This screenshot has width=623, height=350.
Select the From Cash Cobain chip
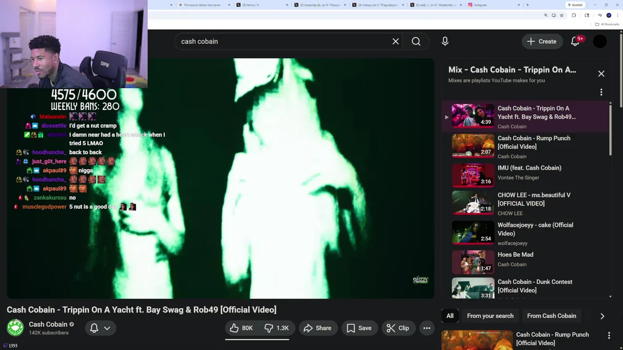pyautogui.click(x=551, y=316)
